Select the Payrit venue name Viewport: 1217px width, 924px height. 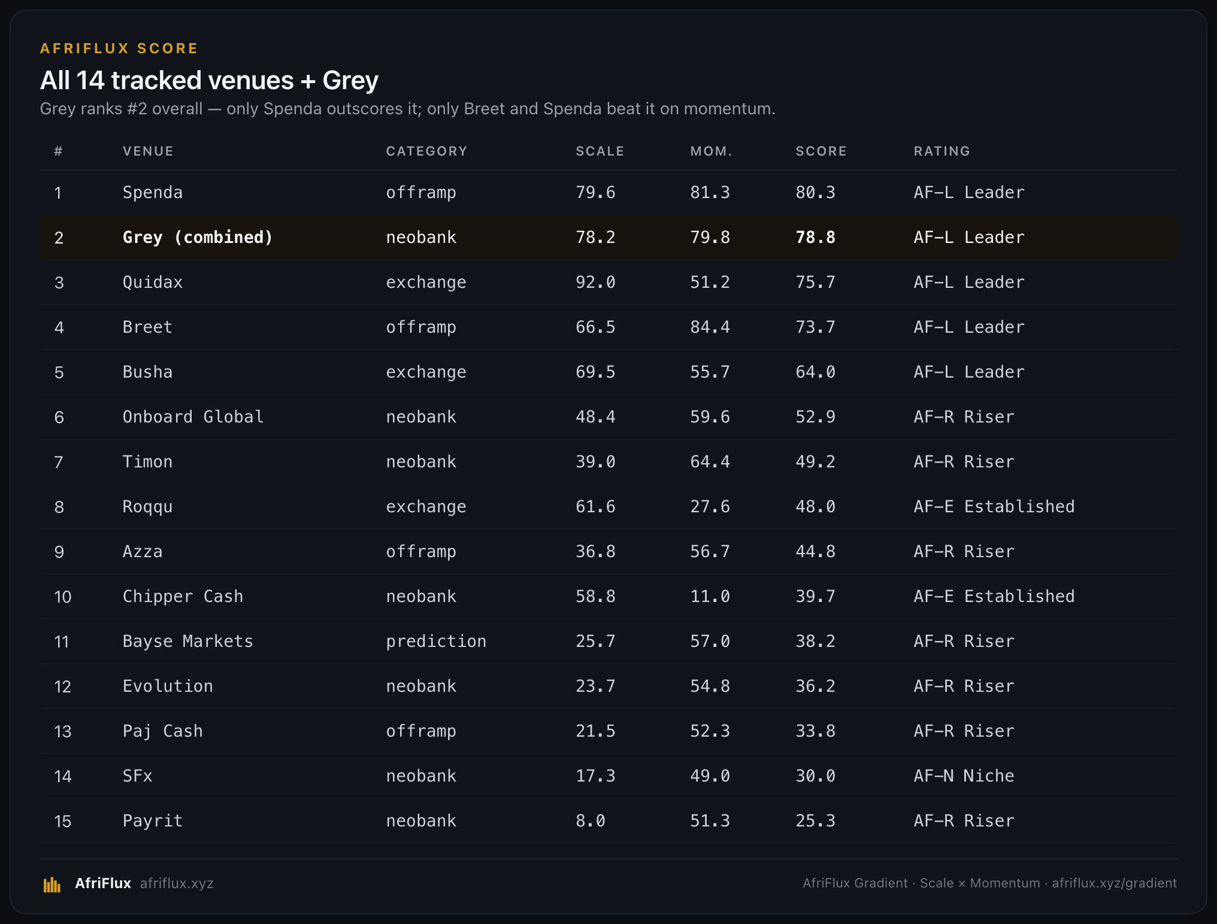[x=153, y=821]
